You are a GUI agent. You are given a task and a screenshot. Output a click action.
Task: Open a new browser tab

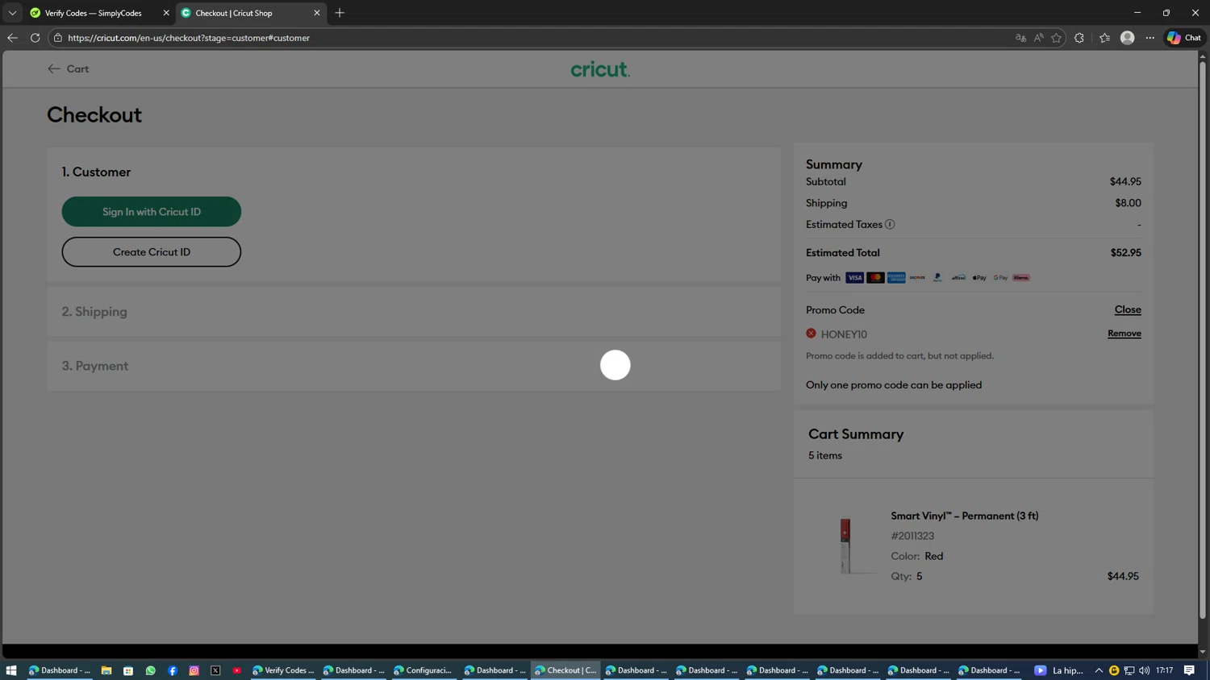(x=340, y=13)
